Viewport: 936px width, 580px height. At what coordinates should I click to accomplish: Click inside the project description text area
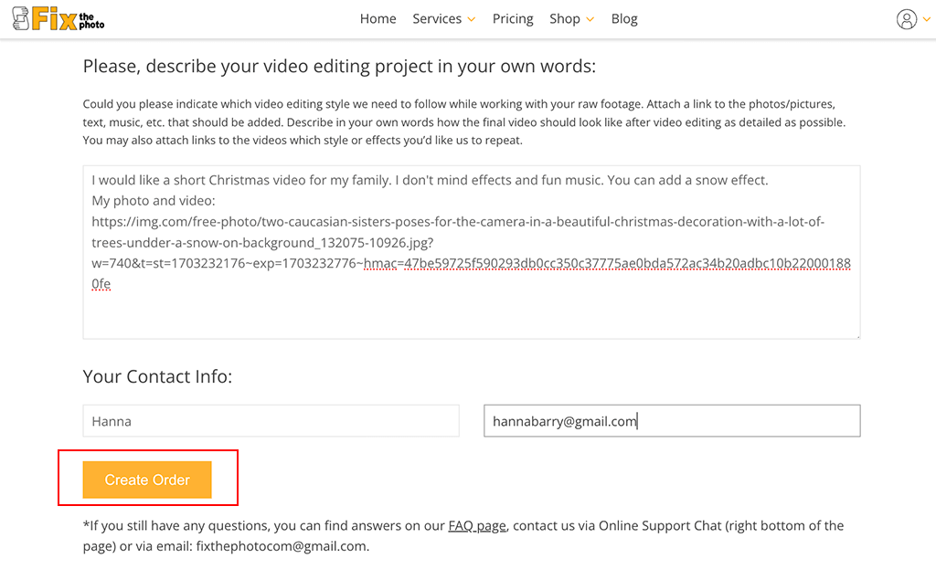[x=471, y=311]
